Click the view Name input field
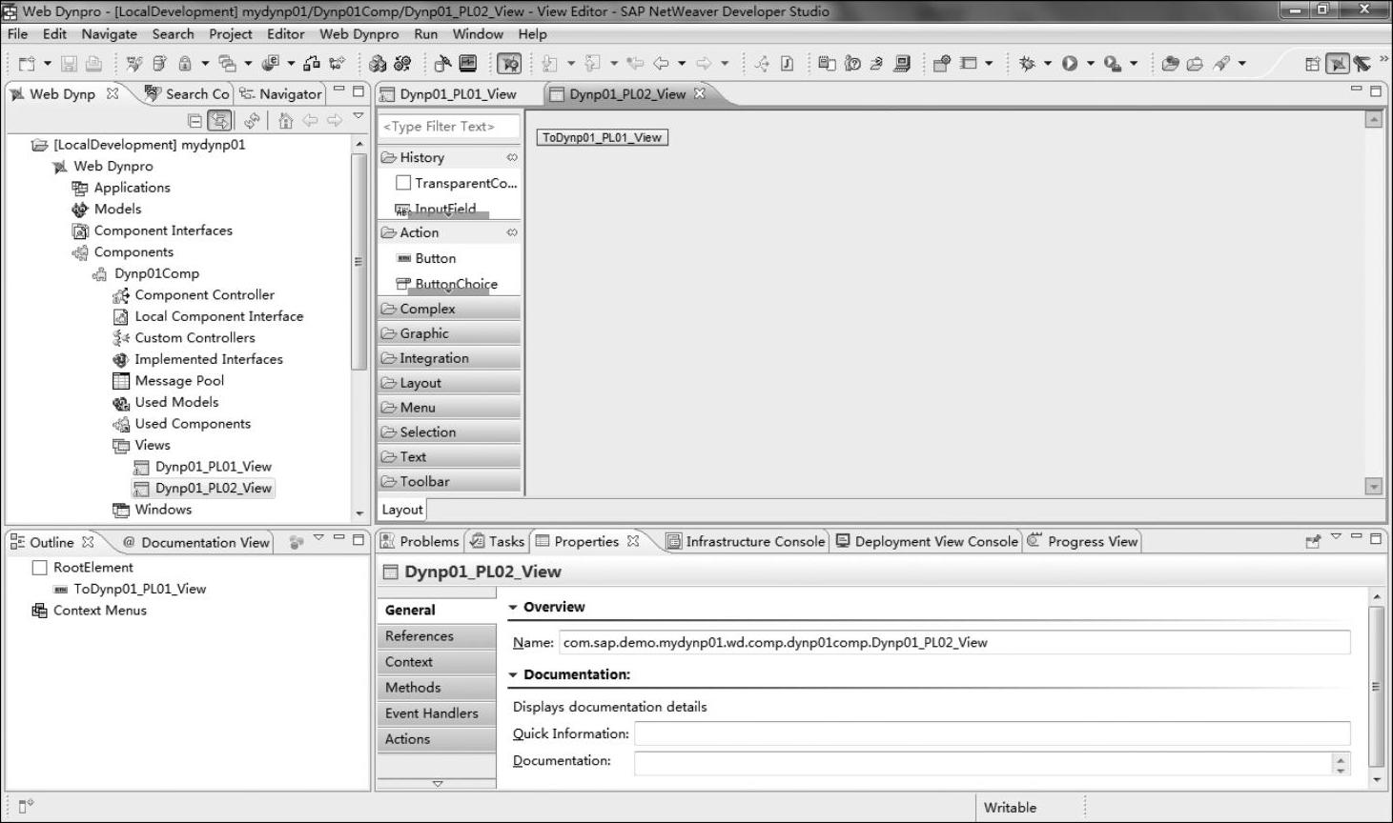 point(954,642)
